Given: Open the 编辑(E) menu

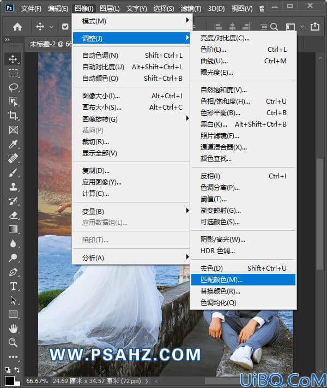Looking at the screenshot, I should point(58,9).
